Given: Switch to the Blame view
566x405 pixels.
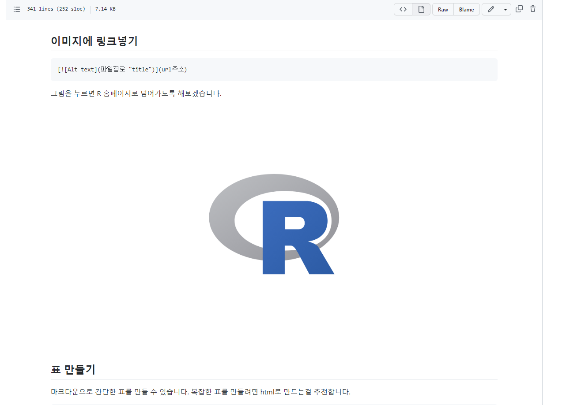Looking at the screenshot, I should tap(466, 9).
